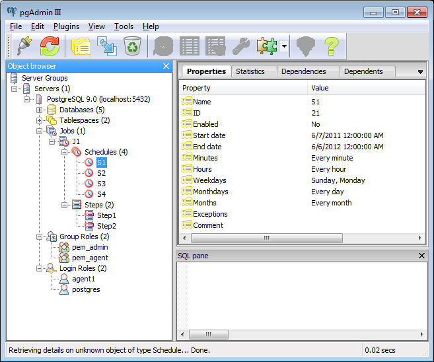434x362 pixels.
Task: Click the recycle bin drop object icon
Action: 132,46
